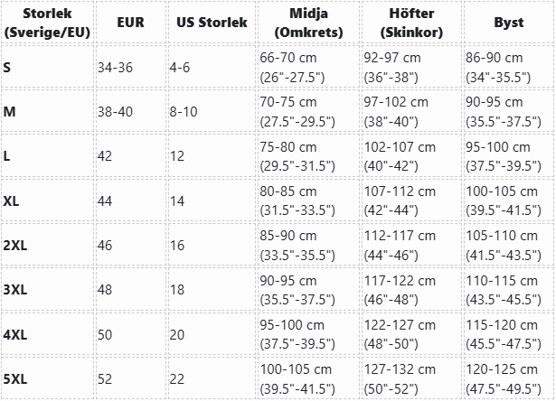Click the EUR 34-36 cell

[x=116, y=67]
